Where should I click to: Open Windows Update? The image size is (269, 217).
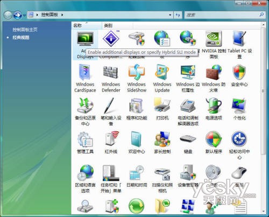click(x=162, y=79)
